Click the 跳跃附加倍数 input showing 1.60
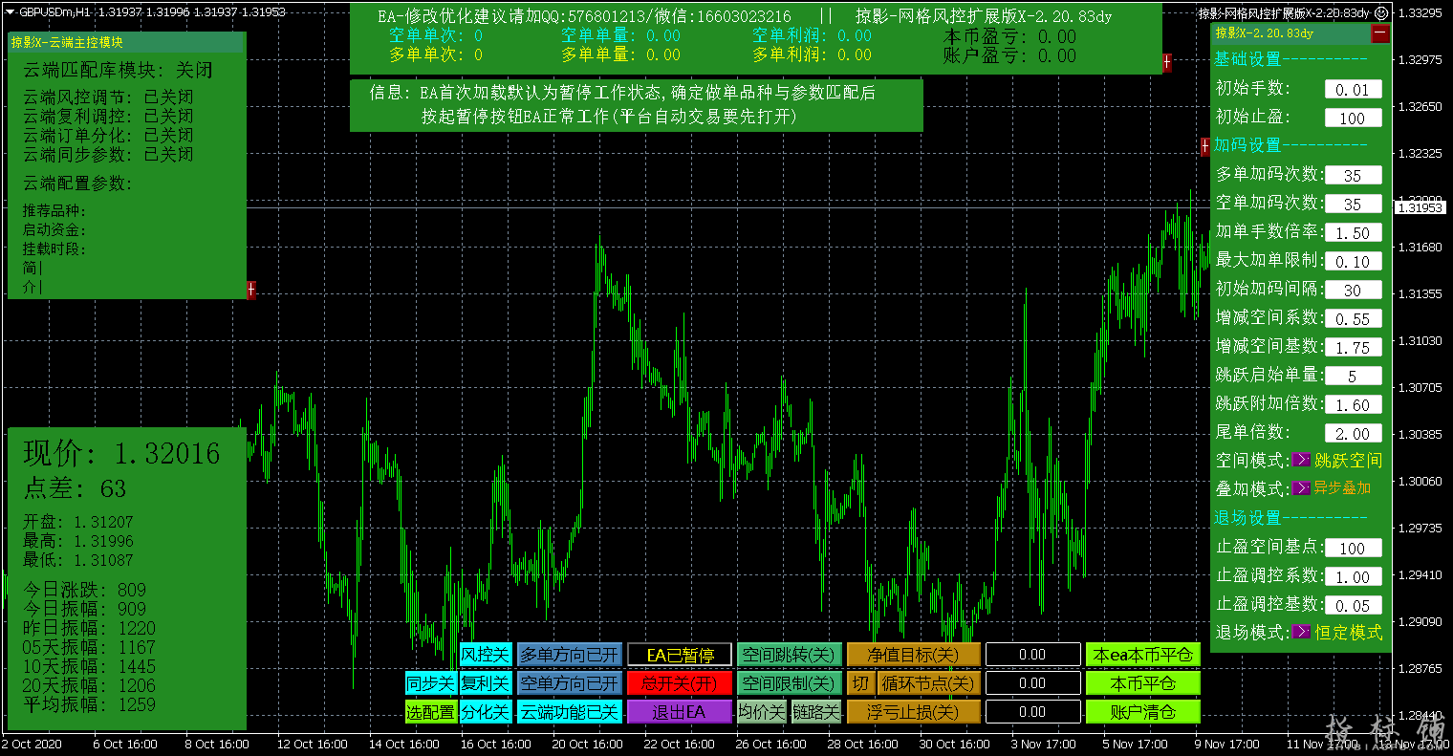Screen dimensions: 1453x756 (1354, 405)
